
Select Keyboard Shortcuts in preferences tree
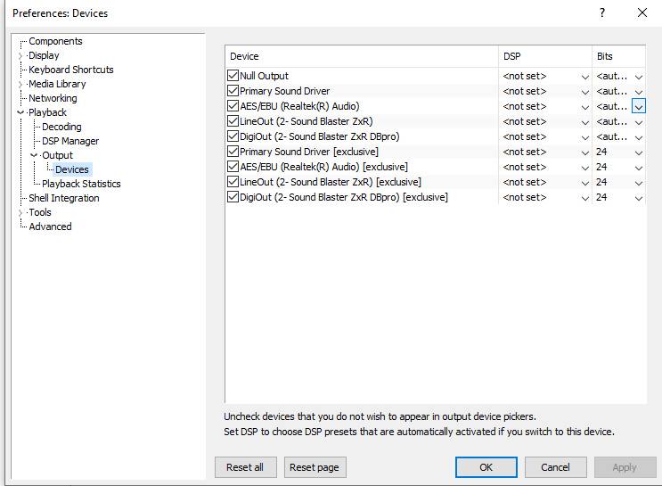point(70,70)
